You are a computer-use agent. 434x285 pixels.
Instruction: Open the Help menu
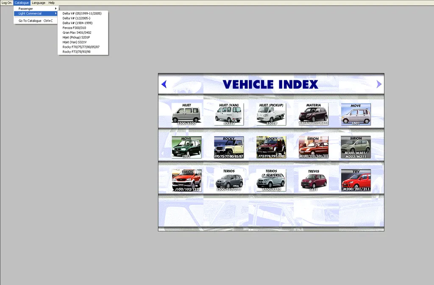pyautogui.click(x=51, y=3)
